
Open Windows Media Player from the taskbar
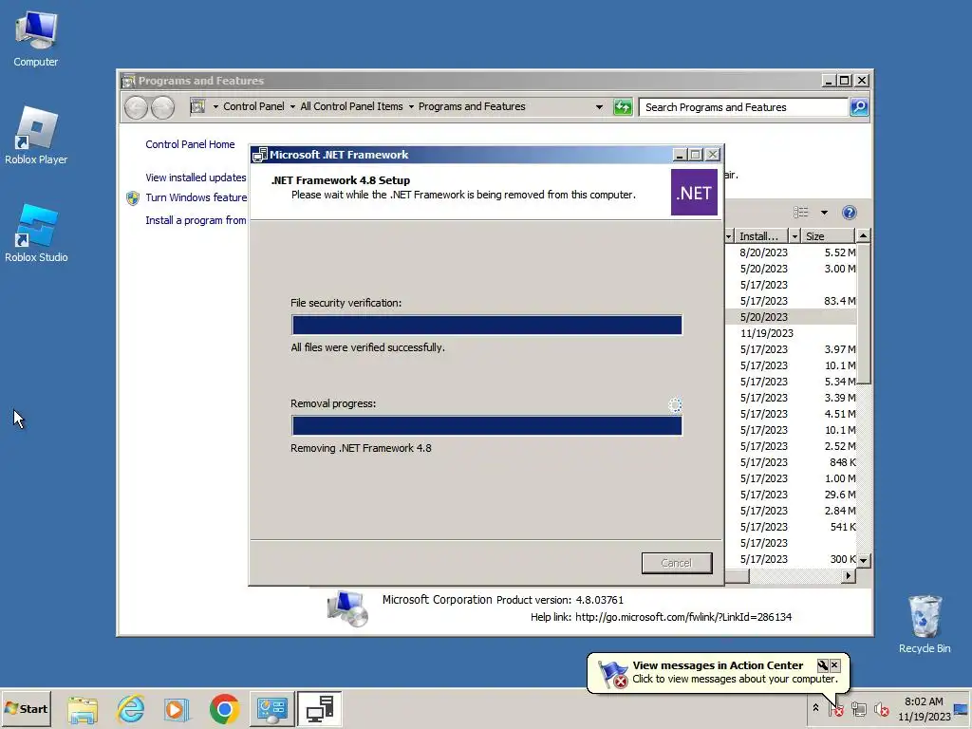point(177,709)
